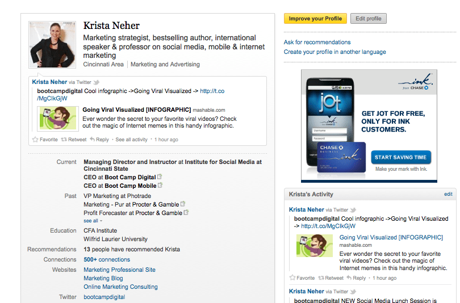Click infographic thumbnail in activity panel

click(315, 246)
